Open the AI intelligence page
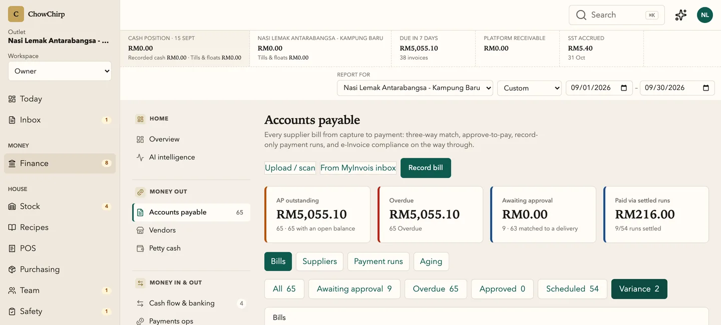 191,157
